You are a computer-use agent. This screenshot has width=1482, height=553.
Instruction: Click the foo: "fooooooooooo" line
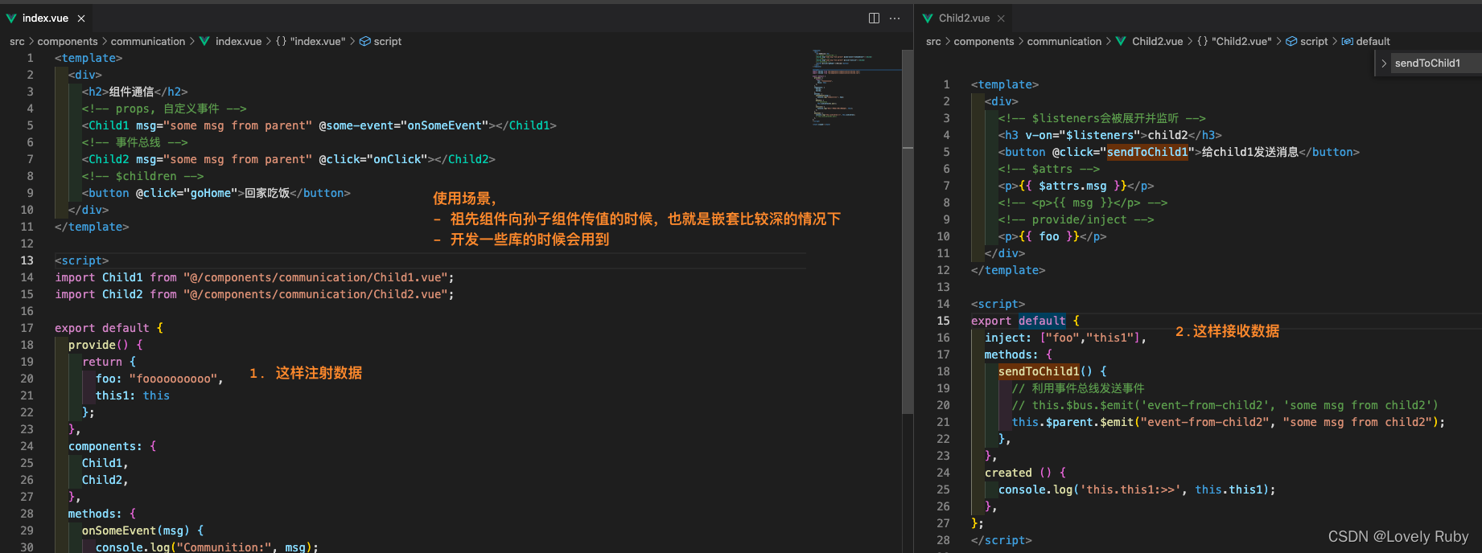[159, 379]
